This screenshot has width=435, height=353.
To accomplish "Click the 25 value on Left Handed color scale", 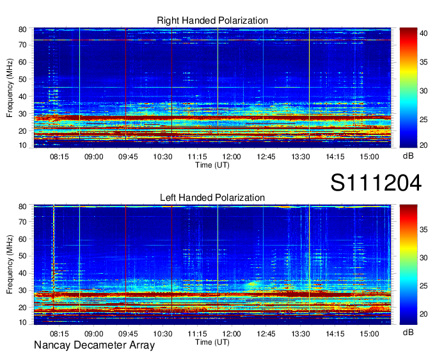I will click(x=423, y=286).
